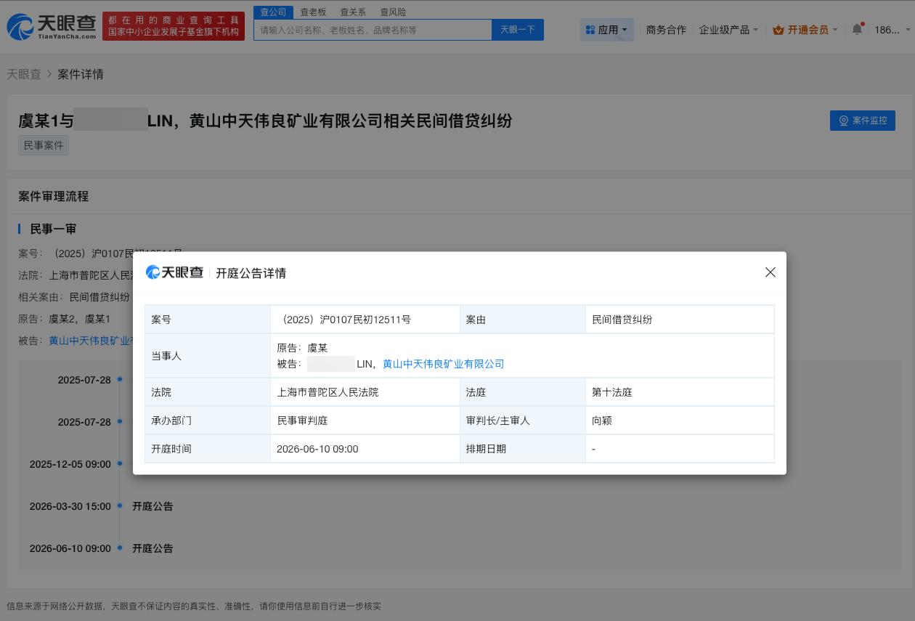Close the 开庭公告详情 dialog

point(770,272)
